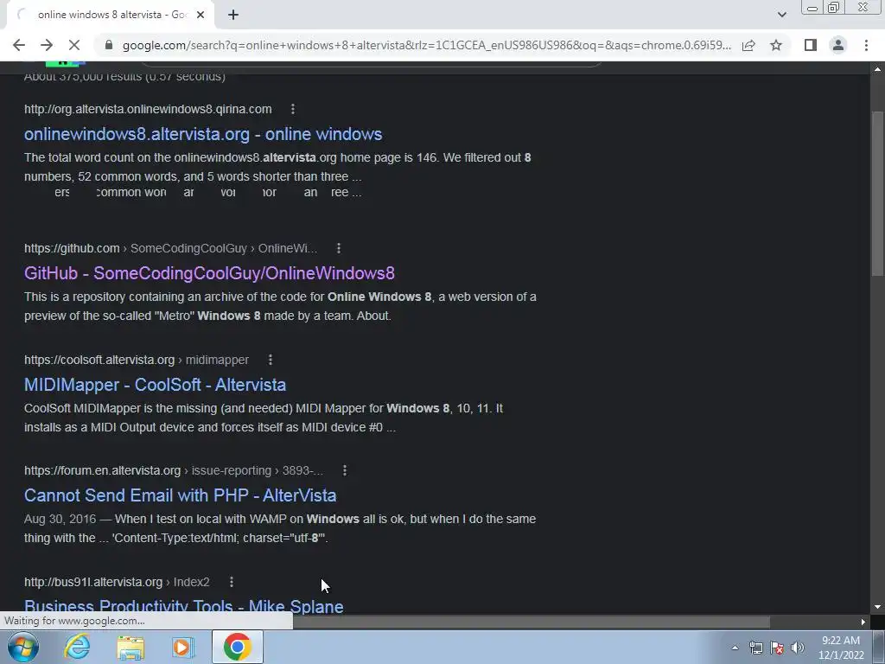885x664 pixels.
Task: Click the horizontal scrollbar right arrow
Action: click(x=863, y=622)
